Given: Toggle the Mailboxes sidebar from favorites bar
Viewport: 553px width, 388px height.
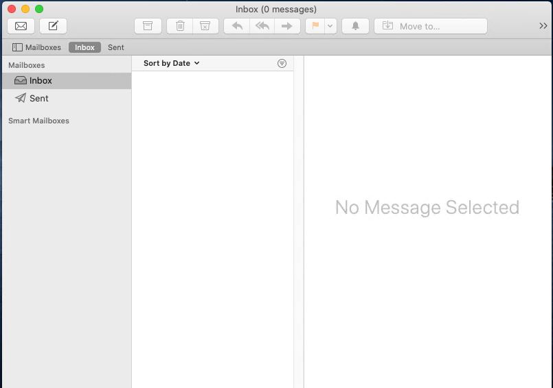Looking at the screenshot, I should [x=36, y=47].
